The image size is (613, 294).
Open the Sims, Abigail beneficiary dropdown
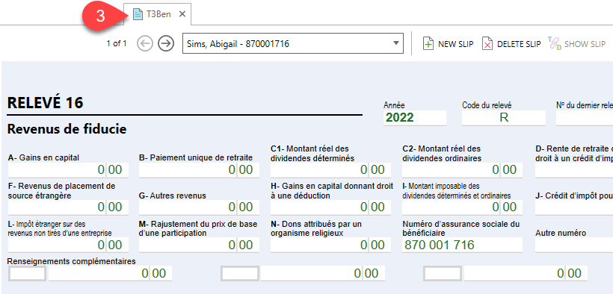coord(293,44)
